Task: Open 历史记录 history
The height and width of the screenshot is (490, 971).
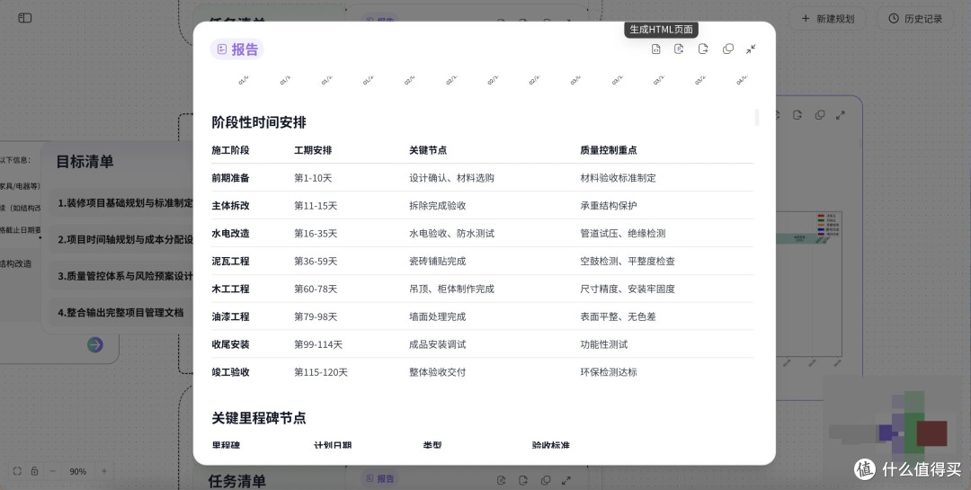Action: pyautogui.click(x=915, y=19)
